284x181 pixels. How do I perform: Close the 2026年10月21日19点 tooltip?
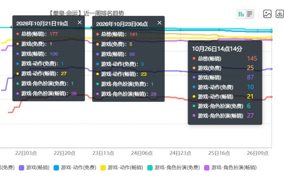pyautogui.click(x=80, y=23)
